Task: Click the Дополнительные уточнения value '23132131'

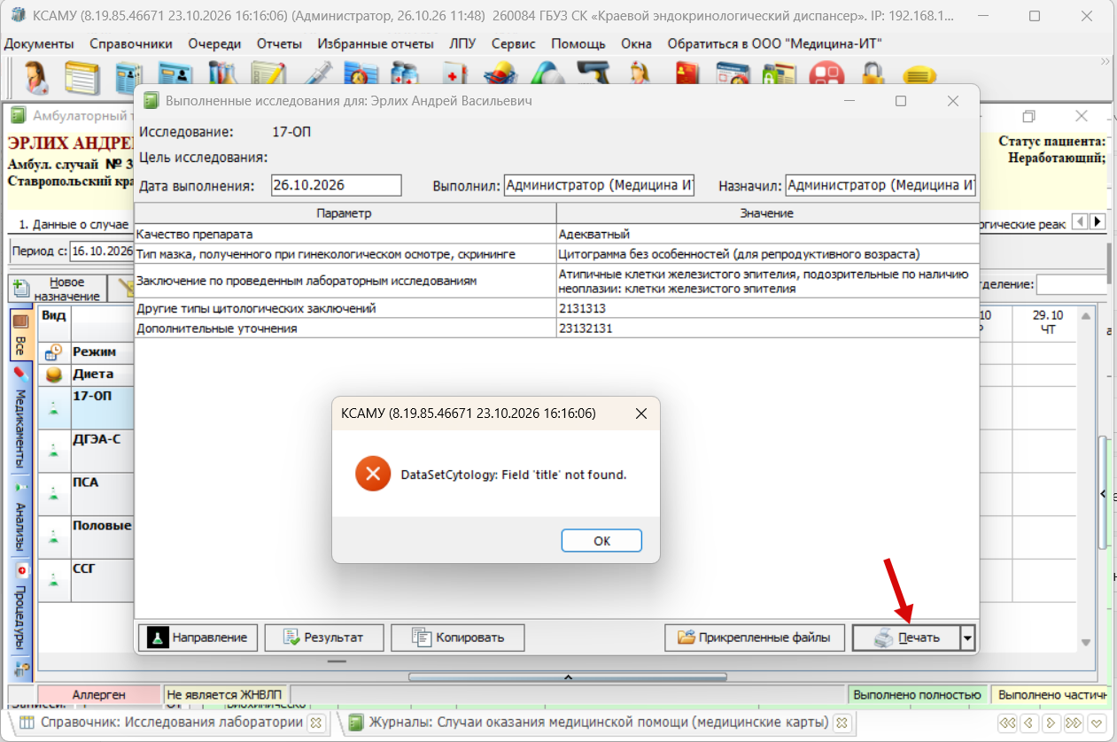Action: click(586, 328)
